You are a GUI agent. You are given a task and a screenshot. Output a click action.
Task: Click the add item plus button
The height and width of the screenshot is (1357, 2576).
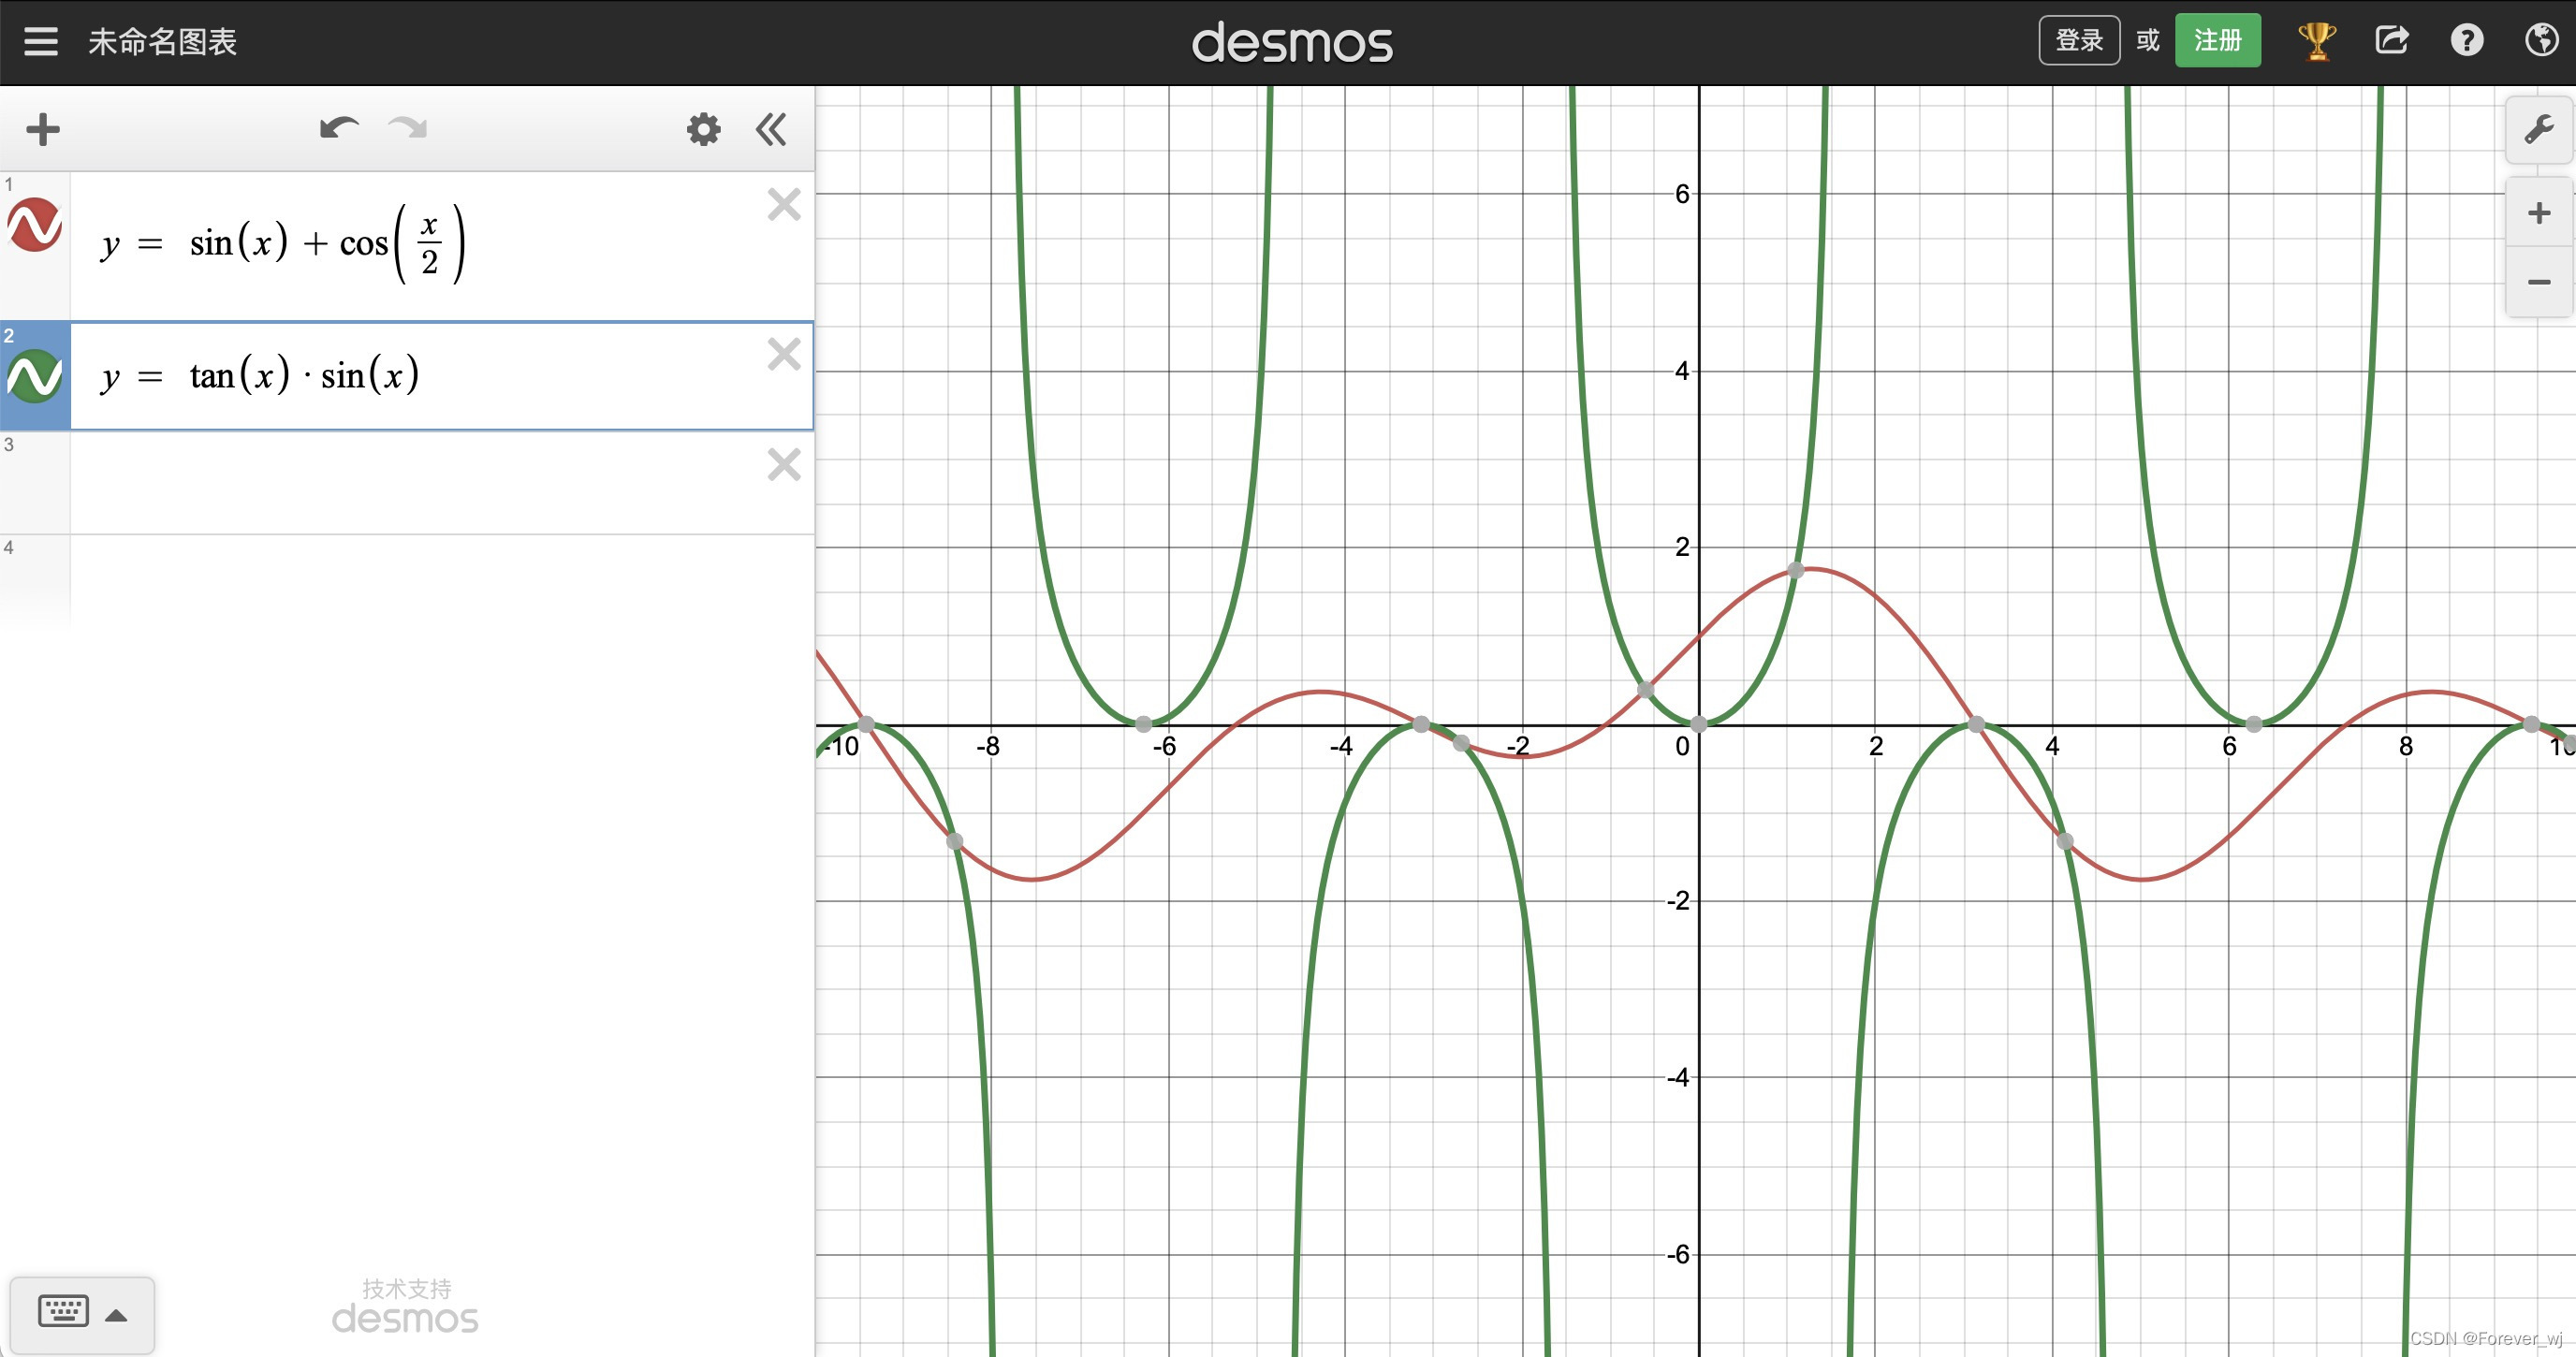point(43,129)
